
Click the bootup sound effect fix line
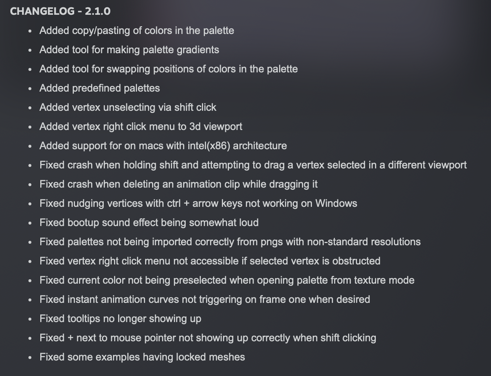[x=149, y=222]
